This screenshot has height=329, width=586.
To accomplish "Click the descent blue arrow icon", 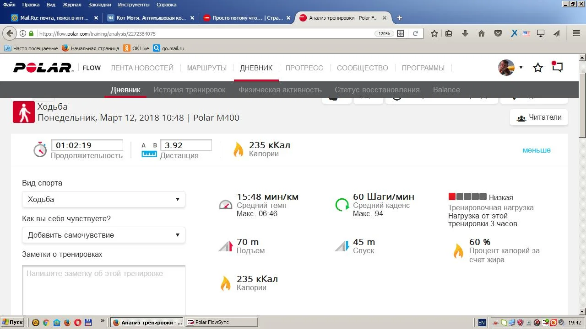I will tap(342, 246).
